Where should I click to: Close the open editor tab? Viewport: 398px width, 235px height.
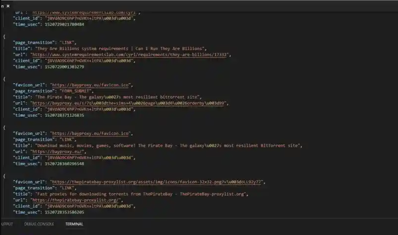[8, 6]
